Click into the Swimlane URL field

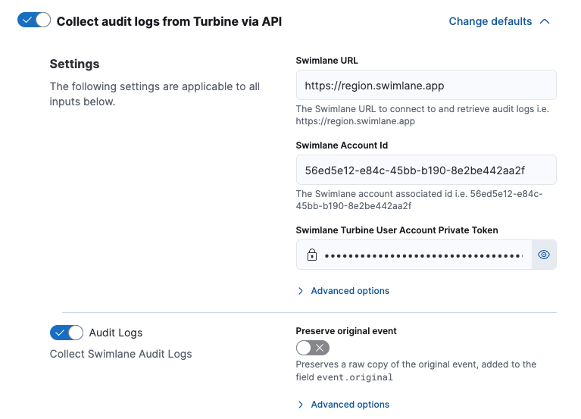tap(426, 86)
